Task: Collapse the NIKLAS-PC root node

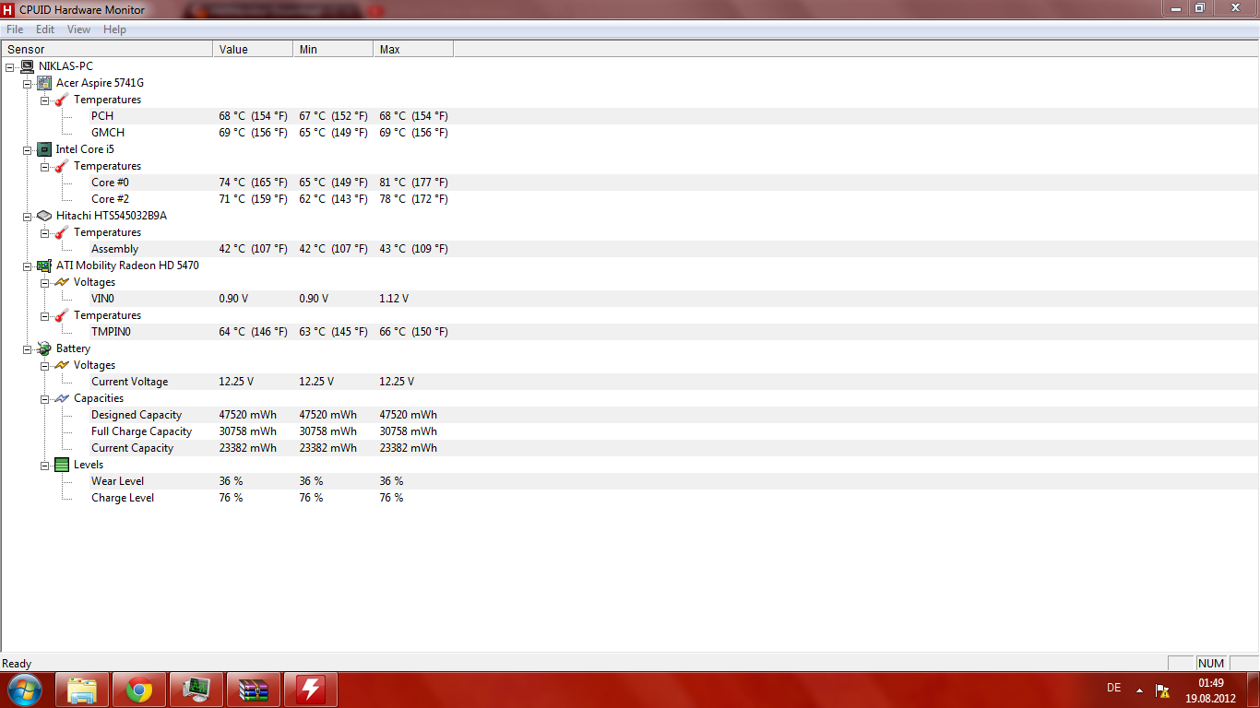Action: click(x=10, y=66)
